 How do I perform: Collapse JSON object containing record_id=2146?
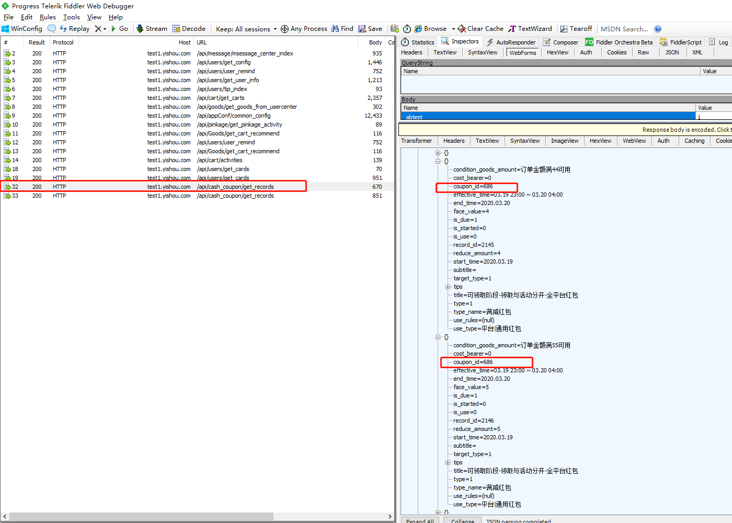click(x=438, y=337)
